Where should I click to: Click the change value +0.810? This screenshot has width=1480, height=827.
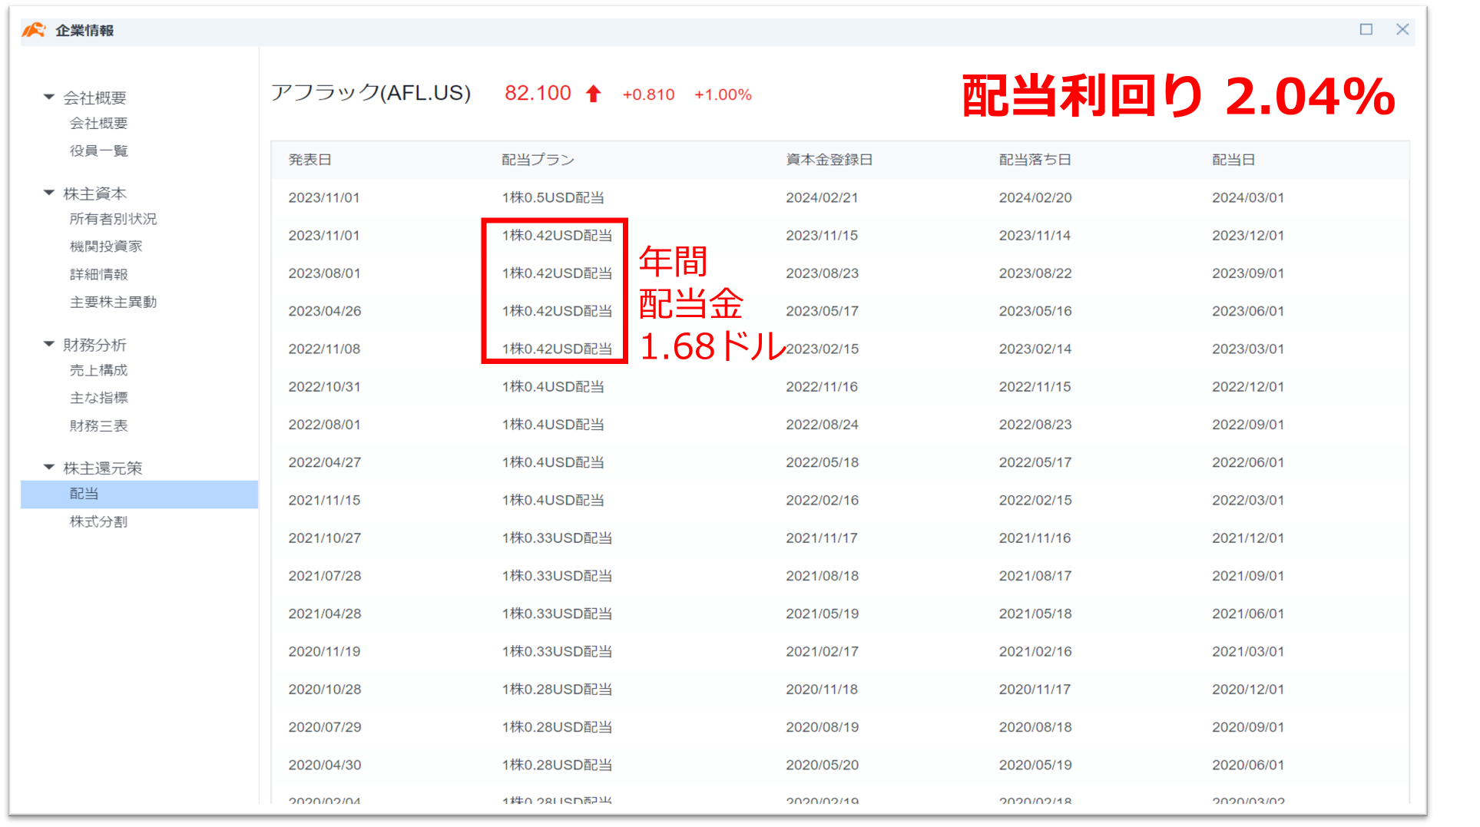coord(648,94)
